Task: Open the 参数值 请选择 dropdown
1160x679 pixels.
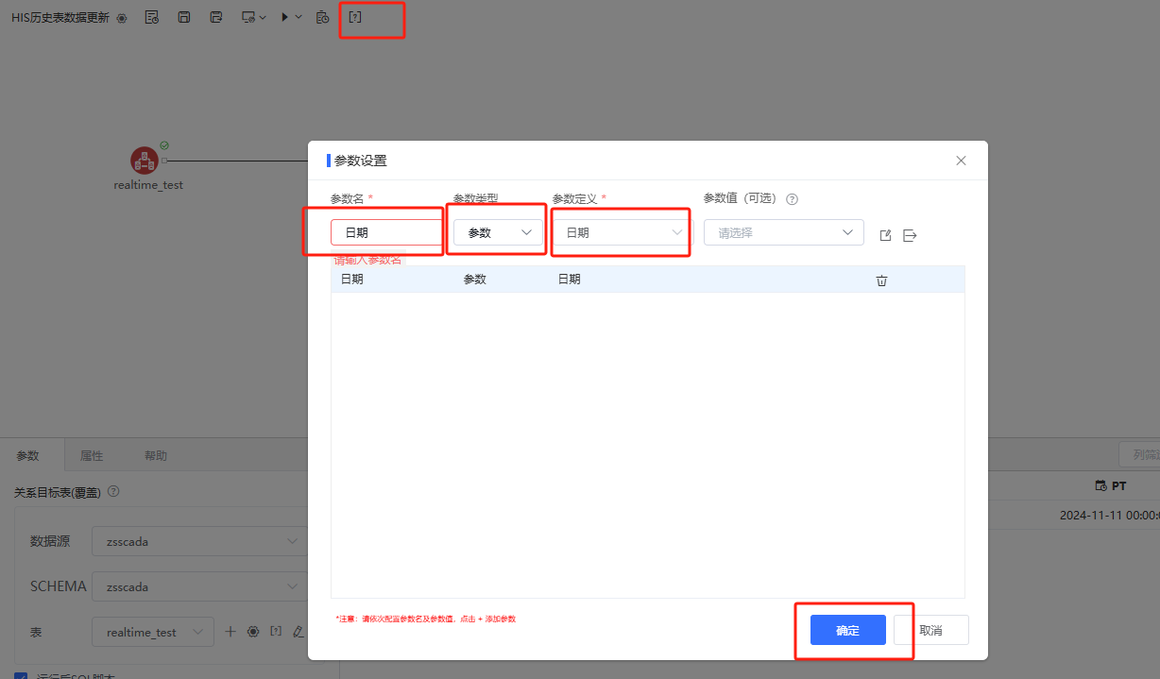Action: (784, 232)
